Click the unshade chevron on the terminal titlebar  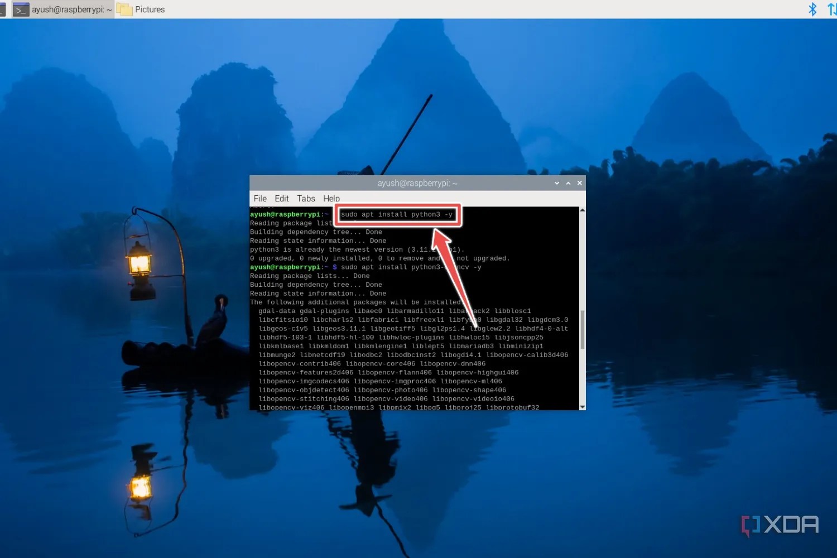click(568, 183)
